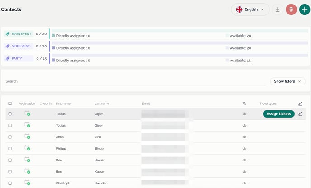Click the Directly assigned legend of MAIN EVENT
Viewport: 311px width, 188px height.
click(x=71, y=36)
